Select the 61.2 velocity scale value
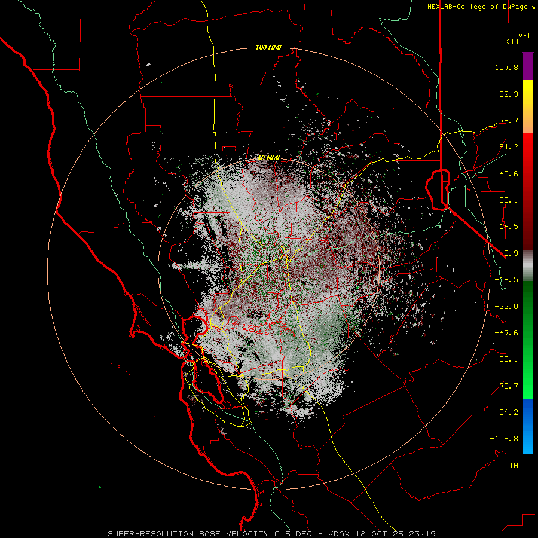Image resolution: width=538 pixels, height=538 pixels. 509,147
